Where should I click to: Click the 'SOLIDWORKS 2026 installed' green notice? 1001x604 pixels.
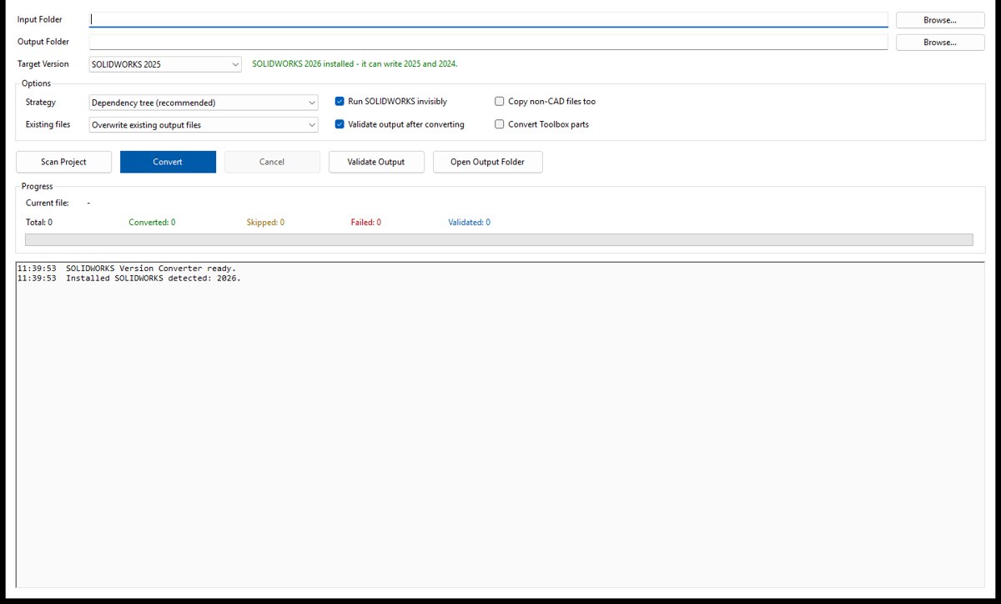pos(355,64)
